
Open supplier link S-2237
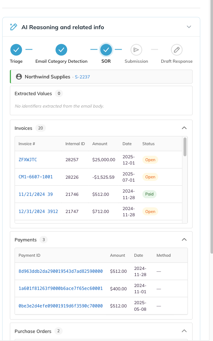[x=82, y=77]
